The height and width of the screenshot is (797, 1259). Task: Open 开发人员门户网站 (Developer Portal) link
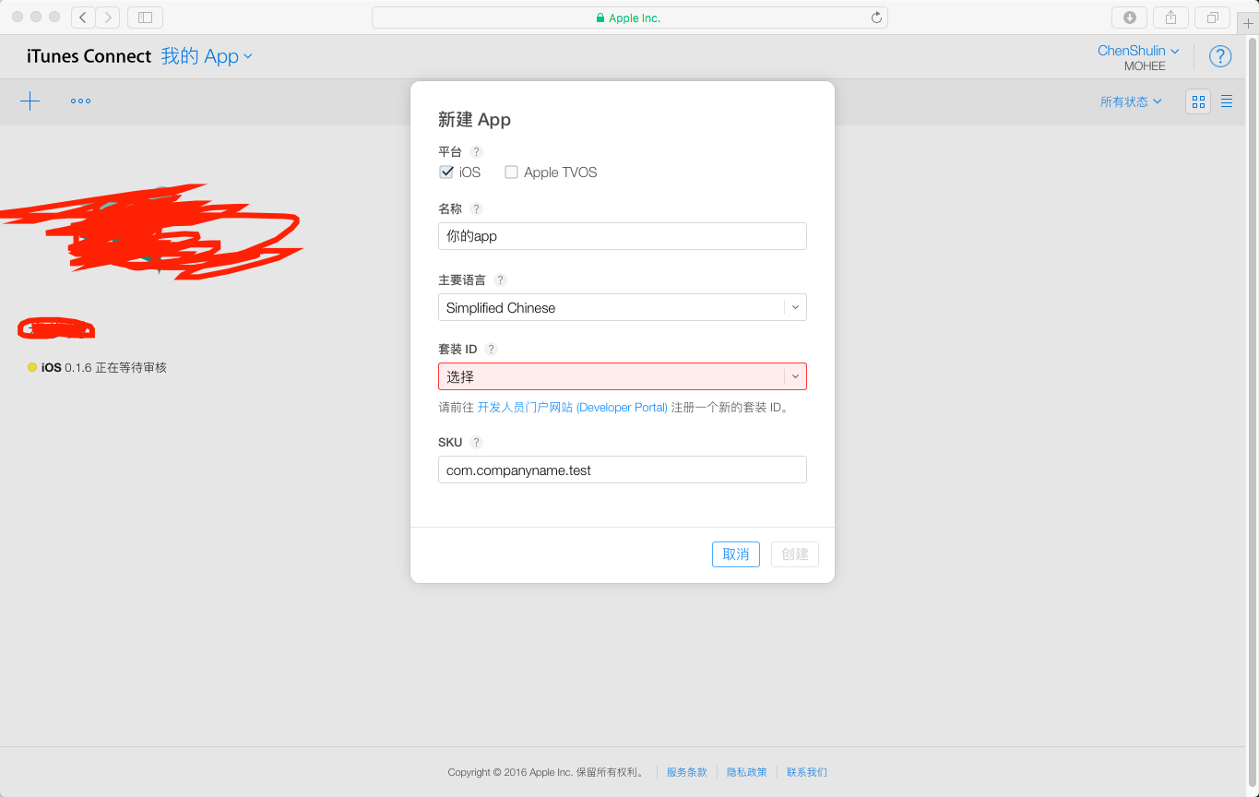click(x=572, y=408)
